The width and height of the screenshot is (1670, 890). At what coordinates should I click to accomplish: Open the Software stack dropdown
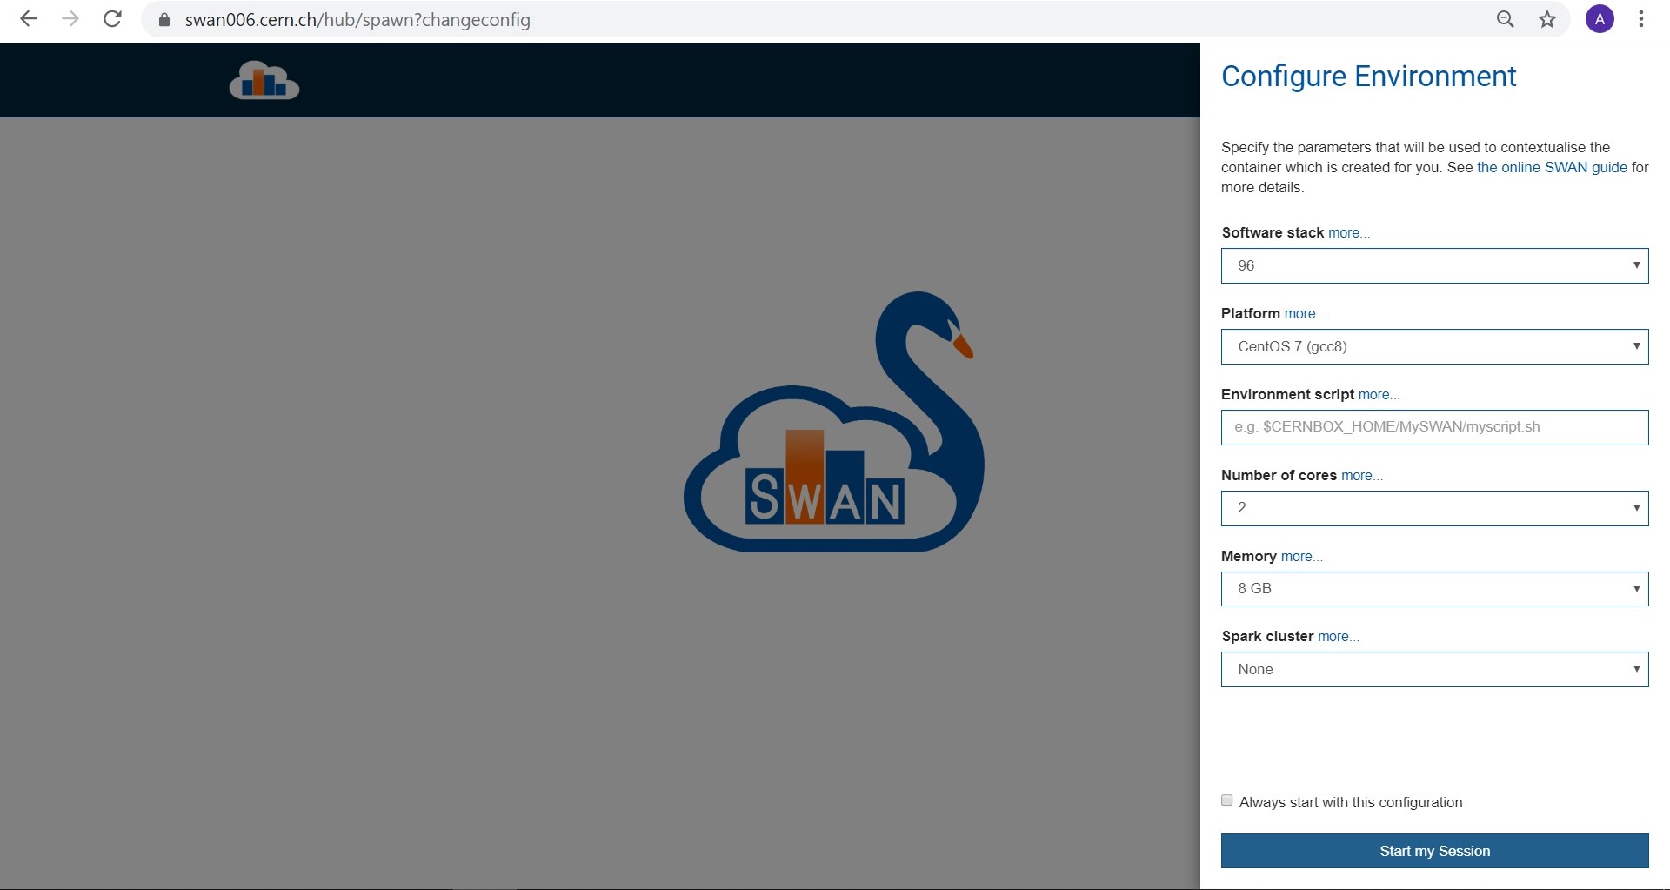tap(1434, 265)
